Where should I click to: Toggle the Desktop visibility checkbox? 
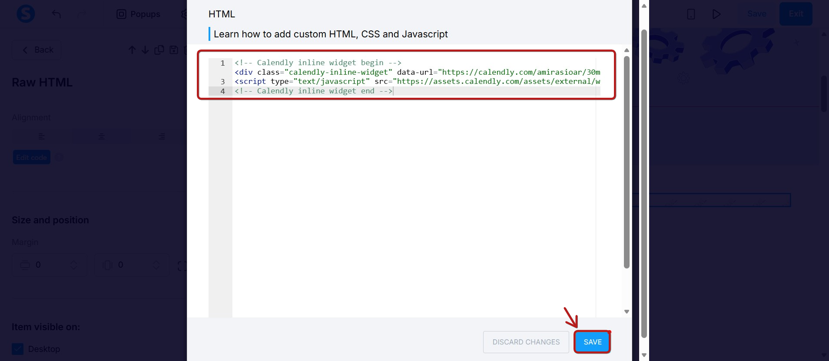[18, 349]
